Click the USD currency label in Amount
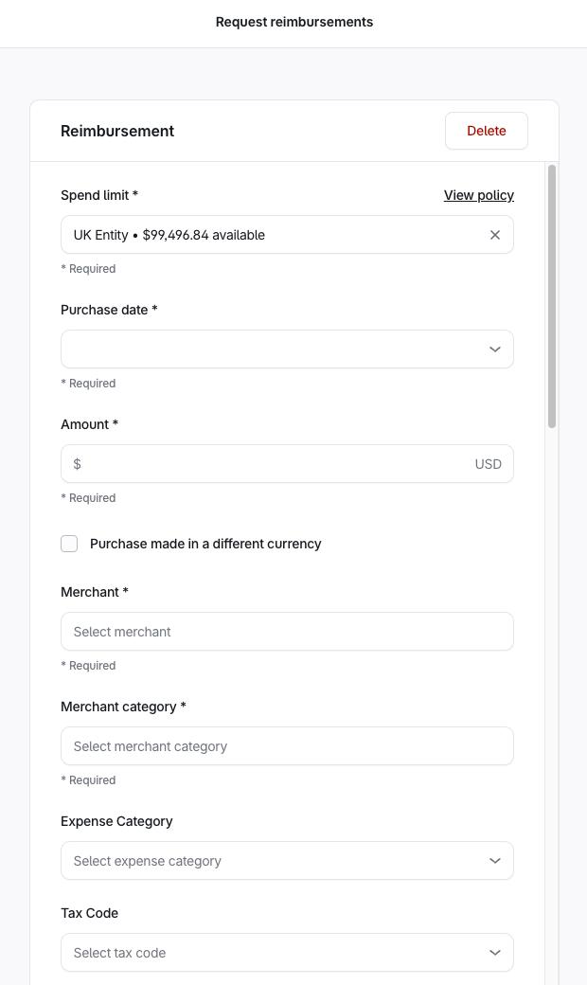This screenshot has width=587, height=985. pos(488,464)
